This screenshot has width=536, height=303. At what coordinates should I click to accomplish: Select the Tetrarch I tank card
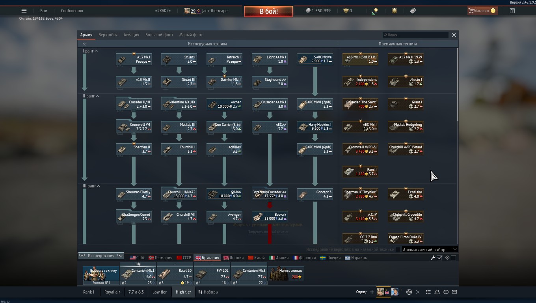(224, 59)
